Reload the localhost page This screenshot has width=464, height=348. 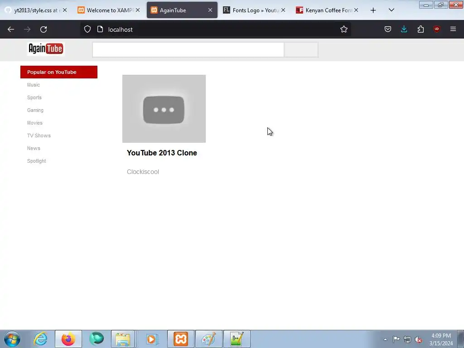[43, 29]
